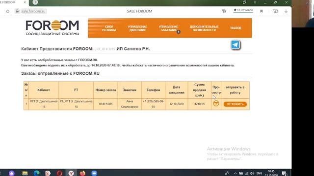Open the volume control in system tray

click(x=252, y=174)
